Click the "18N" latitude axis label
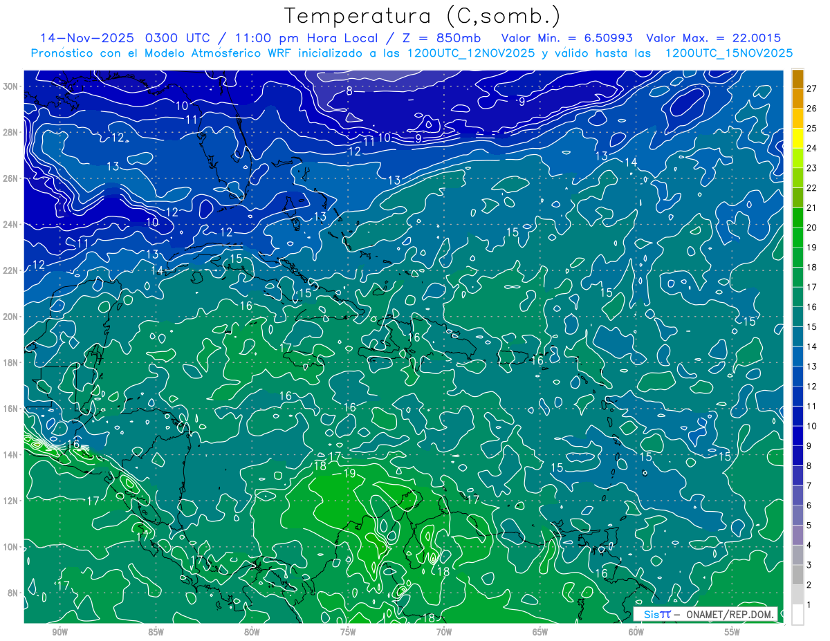The height and width of the screenshot is (641, 830). pyautogui.click(x=12, y=362)
